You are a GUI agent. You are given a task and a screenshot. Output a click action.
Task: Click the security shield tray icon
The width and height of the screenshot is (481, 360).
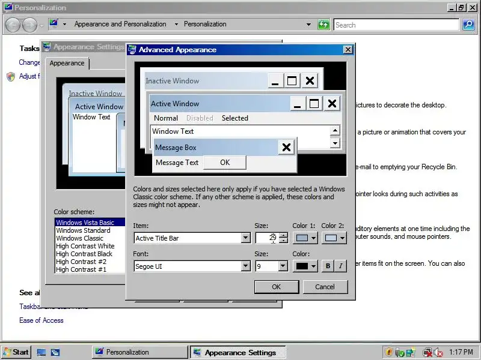coord(388,352)
